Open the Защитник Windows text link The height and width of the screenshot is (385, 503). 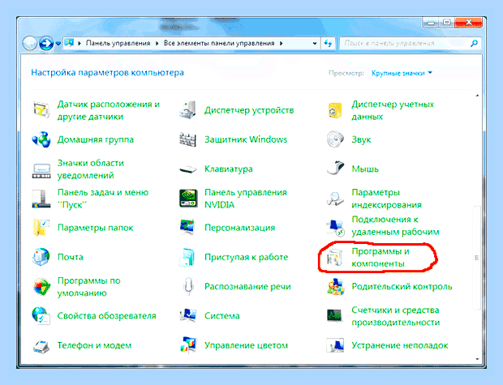click(x=246, y=139)
